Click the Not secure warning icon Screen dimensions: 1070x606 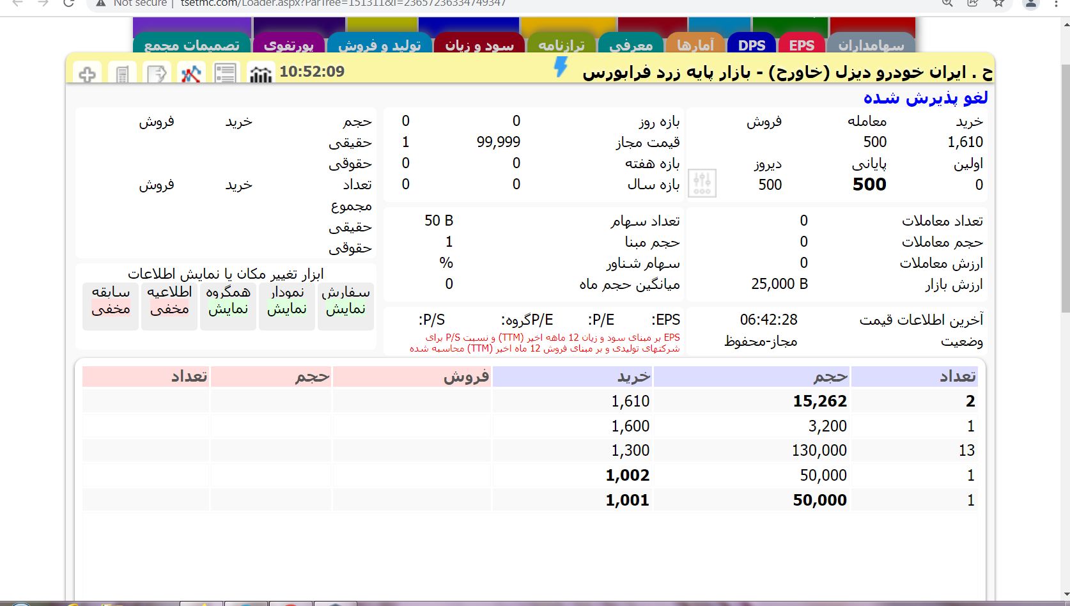pos(100,3)
